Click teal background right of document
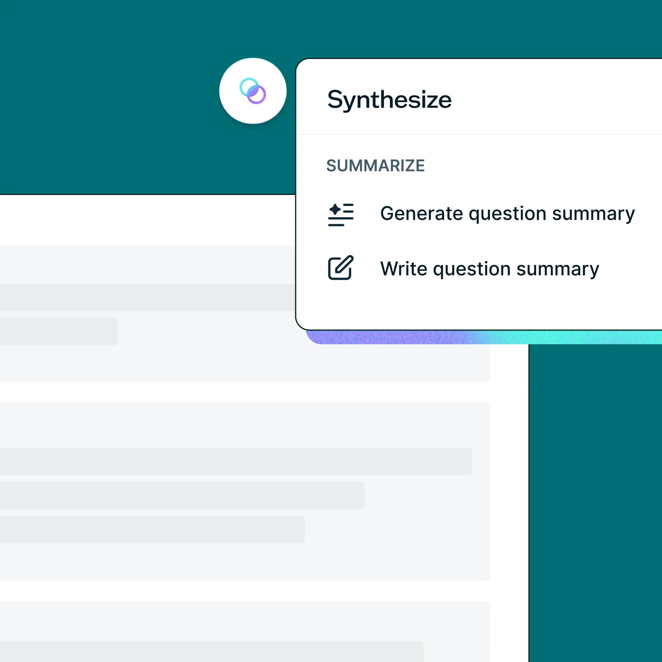Screen dimensions: 662x662 point(595,497)
